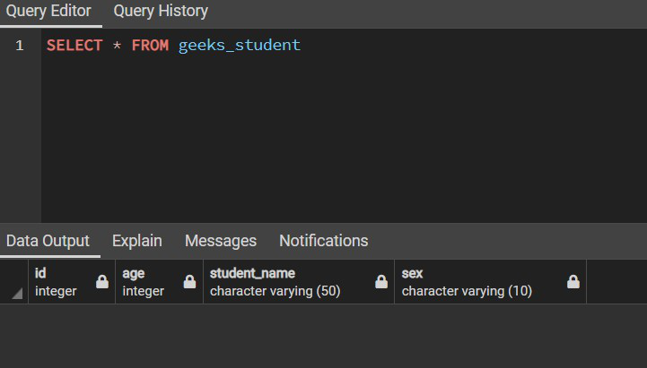Click the select-all corner triangle in the grid
Screen dimensions: 647x368
click(17, 294)
